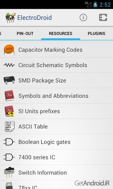The width and height of the screenshot is (113, 189).
Task: Tap the orange 103J capacitor icon
Action: click(x=9, y=50)
